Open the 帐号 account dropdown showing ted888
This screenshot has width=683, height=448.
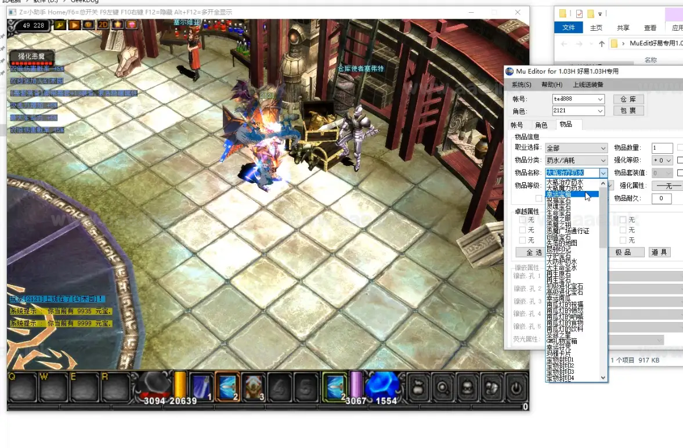pyautogui.click(x=578, y=99)
